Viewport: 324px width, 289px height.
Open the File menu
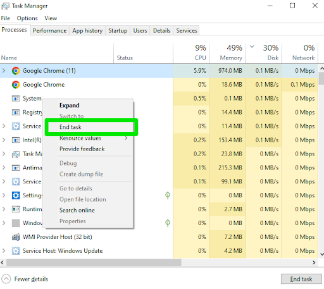(6, 18)
